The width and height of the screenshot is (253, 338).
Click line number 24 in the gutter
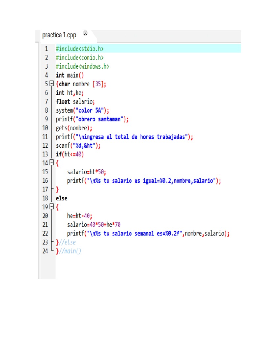coord(45,251)
